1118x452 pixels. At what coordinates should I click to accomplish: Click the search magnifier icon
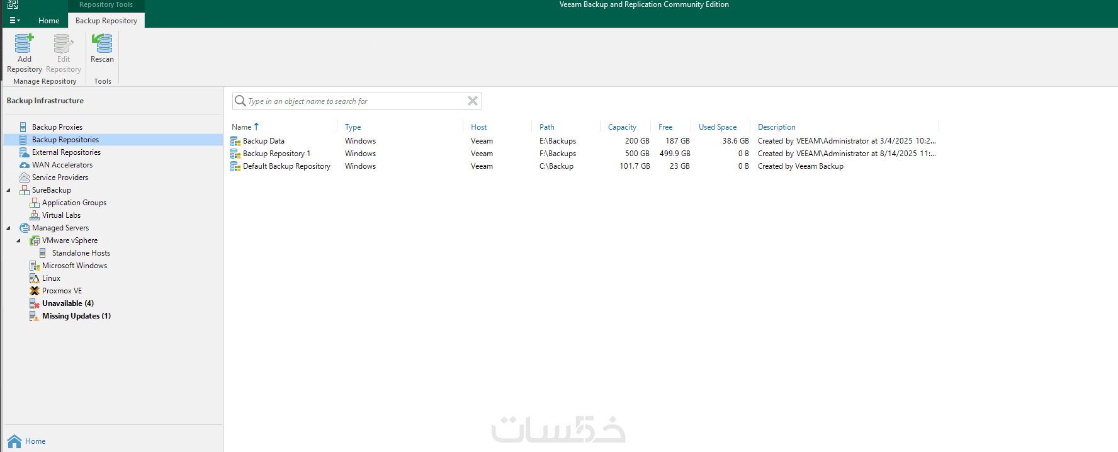(240, 101)
